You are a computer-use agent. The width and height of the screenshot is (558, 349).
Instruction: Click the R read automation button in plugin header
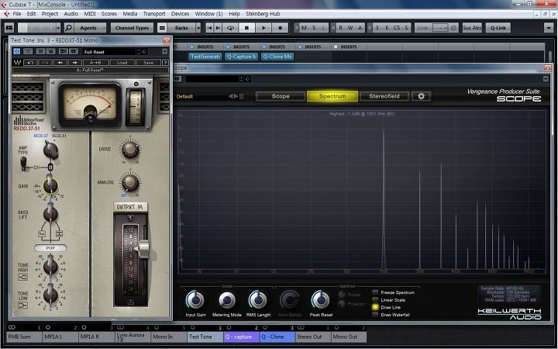click(41, 52)
